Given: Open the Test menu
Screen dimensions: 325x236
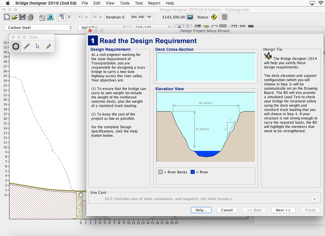Looking at the screenshot, I should 139,3.
